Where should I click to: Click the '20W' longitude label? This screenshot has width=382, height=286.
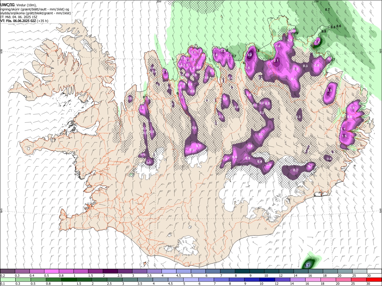(x=159, y=1)
